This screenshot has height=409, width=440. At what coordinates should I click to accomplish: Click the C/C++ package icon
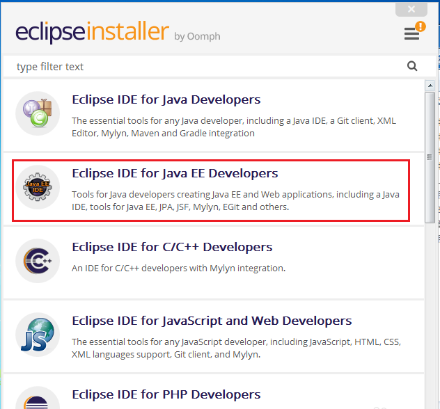pyautogui.click(x=38, y=261)
